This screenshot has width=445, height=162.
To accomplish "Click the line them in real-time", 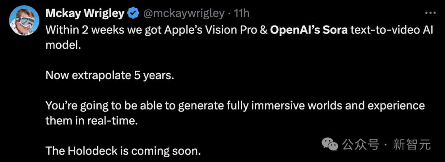I will click(91, 121).
